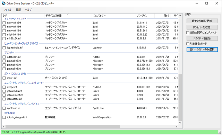Check the adobepdf.inf checkbox
222x135 pixels.
coord(4,57)
